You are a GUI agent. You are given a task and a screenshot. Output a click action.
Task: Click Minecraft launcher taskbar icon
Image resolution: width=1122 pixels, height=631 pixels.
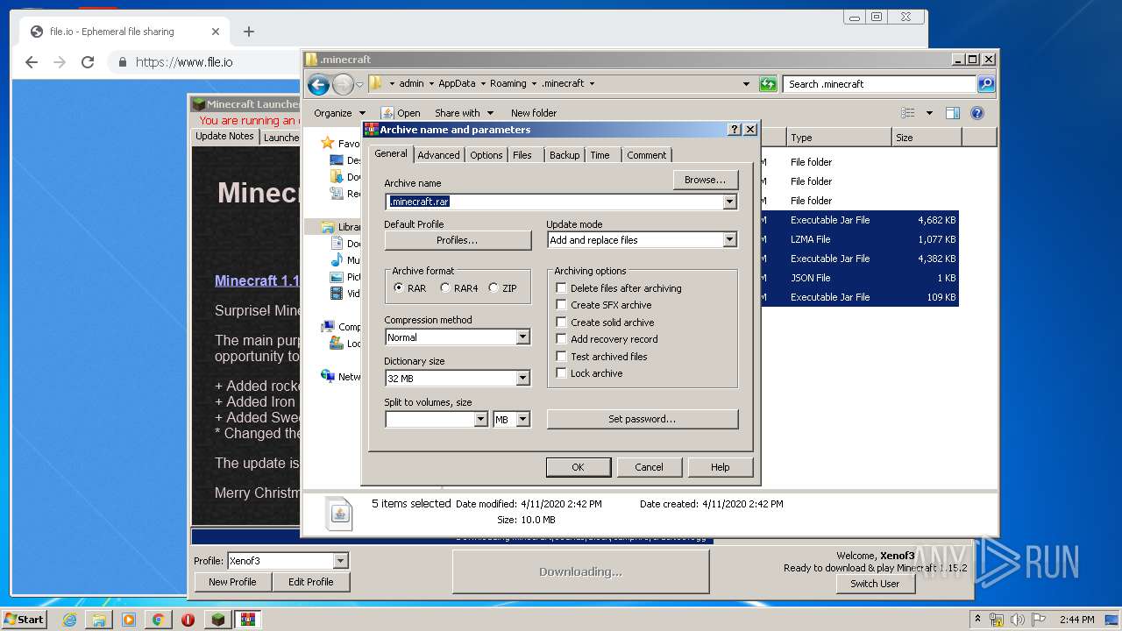pyautogui.click(x=217, y=620)
